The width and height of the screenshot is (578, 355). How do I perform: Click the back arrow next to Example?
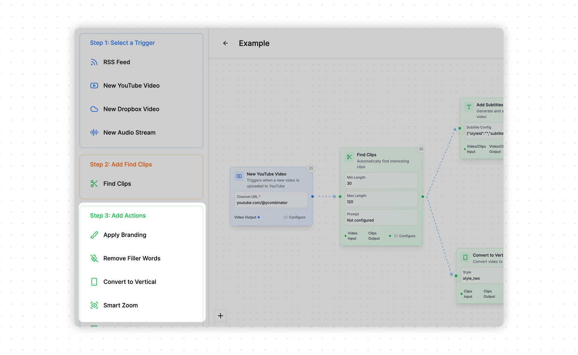click(226, 43)
